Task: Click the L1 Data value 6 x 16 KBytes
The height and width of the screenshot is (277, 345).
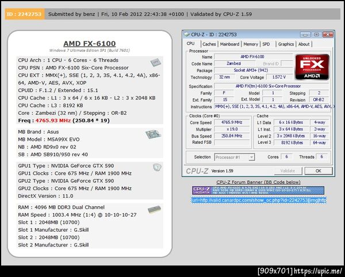Action: (291, 122)
